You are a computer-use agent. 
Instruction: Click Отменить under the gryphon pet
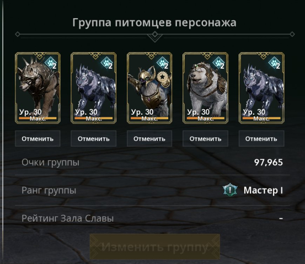tap(149, 138)
